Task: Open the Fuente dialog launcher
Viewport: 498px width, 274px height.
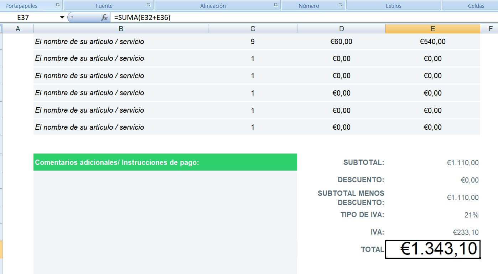Action: (149, 5)
